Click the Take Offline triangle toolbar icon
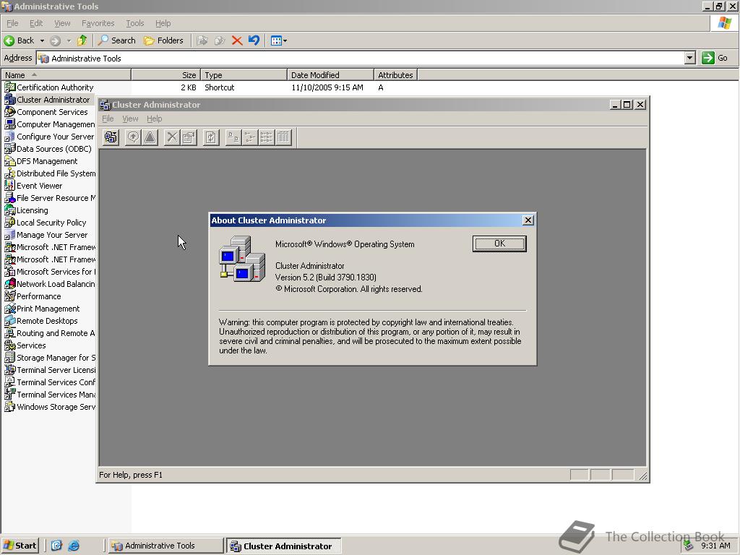This screenshot has height=555, width=740. pos(150,137)
